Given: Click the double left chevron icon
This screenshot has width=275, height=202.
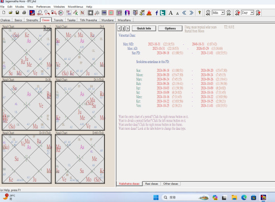Looking at the screenshot, I should coord(184,13).
